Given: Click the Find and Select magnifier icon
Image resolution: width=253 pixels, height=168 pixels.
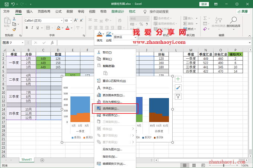Looking at the screenshot, I should [233, 20].
